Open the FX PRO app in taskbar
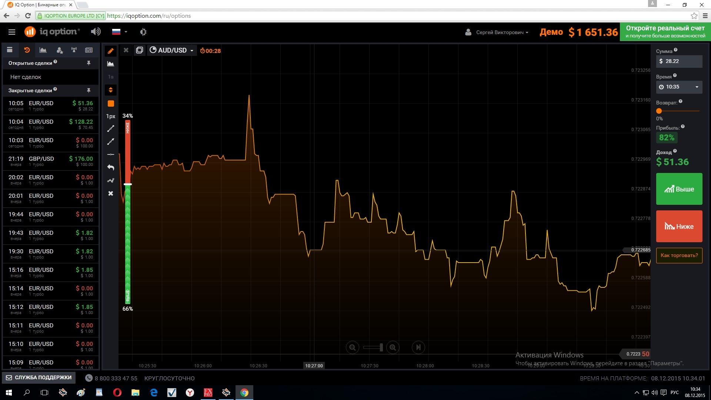The image size is (711, 400). (208, 393)
